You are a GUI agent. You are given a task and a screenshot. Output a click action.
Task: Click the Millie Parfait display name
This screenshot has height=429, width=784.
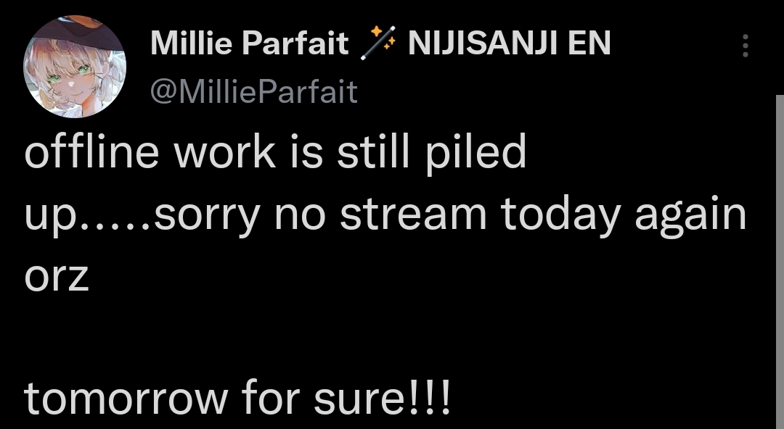(249, 43)
